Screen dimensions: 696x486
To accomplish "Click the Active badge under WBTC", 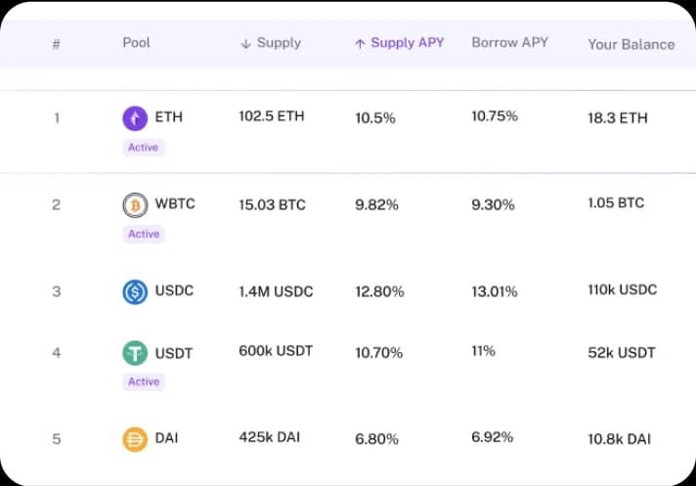I will click(x=144, y=234).
